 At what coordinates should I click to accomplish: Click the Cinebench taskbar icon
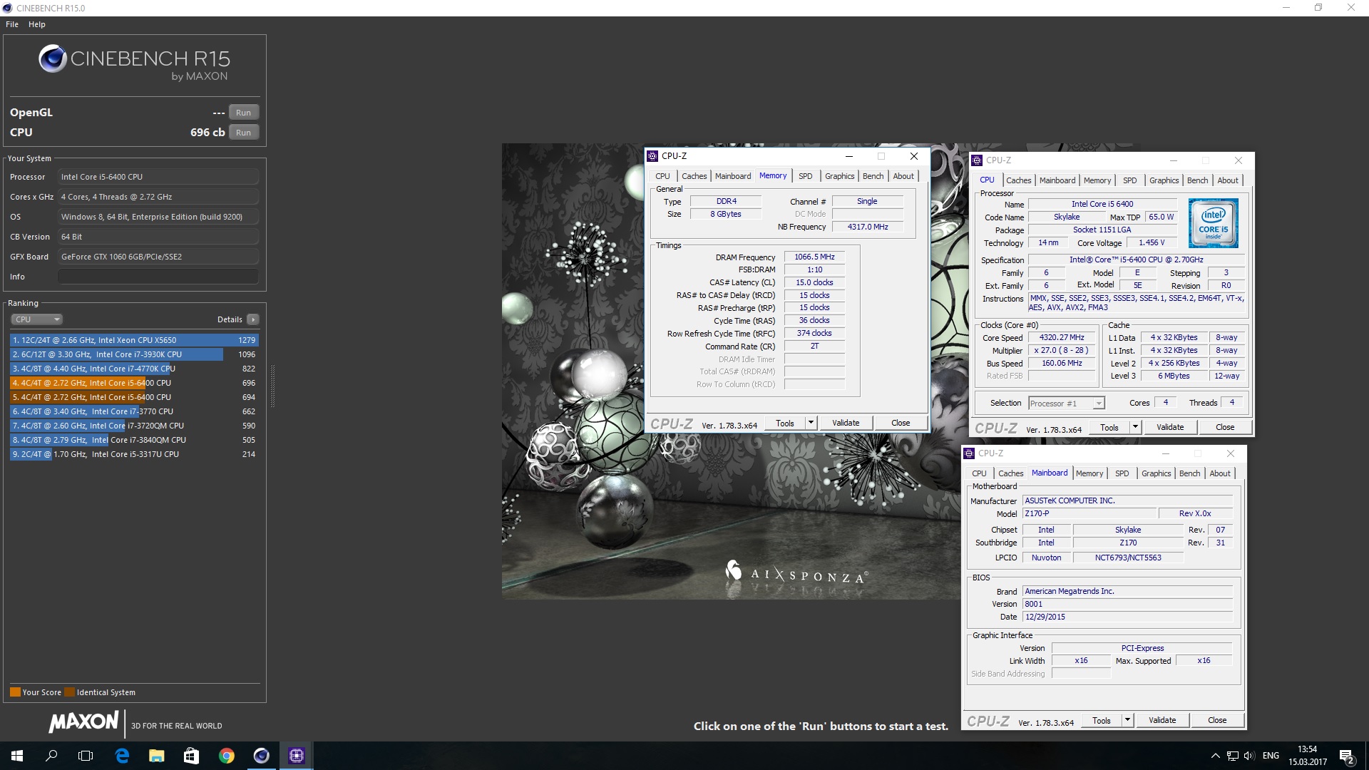(x=261, y=756)
